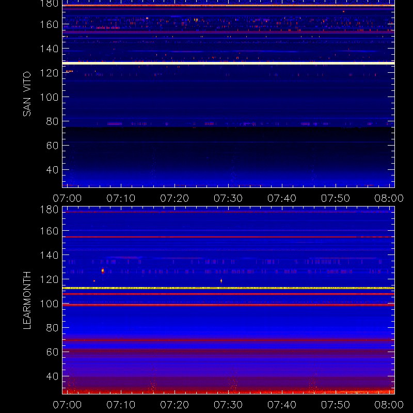Pick the 140 frequency label on the Learmonth plot
Viewport: 413px width, 413px height.
coord(49,255)
